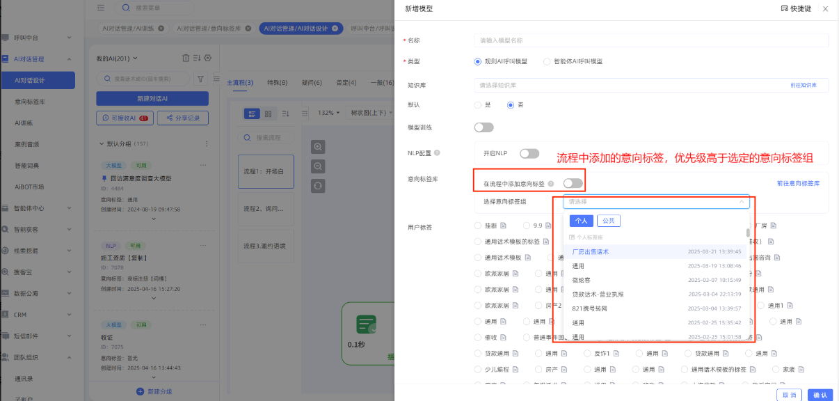839x401 pixels.
Task: Click the filter funnel icon in AI list
Action: pyautogui.click(x=200, y=79)
